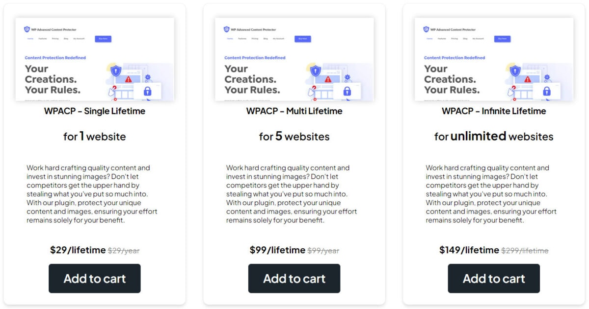Screen dimensions: 589x309
Task: Select Pricing in the Infinite Lifetime preview navigation
Action: [x=454, y=39]
